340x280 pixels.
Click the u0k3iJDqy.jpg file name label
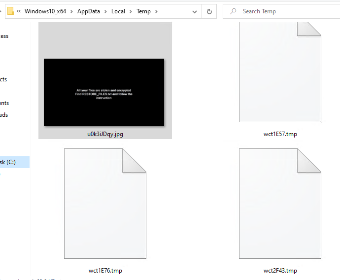click(x=105, y=134)
